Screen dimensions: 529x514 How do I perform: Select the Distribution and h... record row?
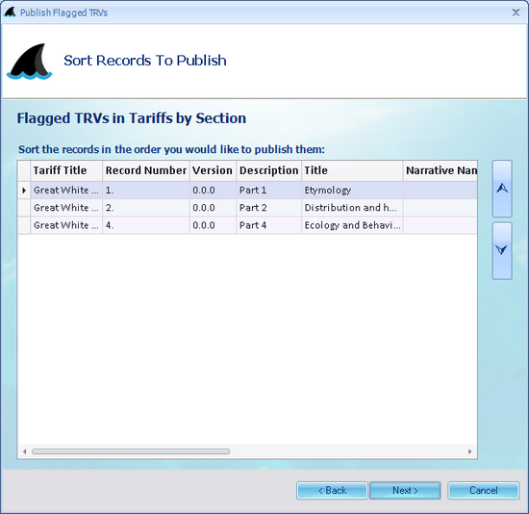point(247,208)
